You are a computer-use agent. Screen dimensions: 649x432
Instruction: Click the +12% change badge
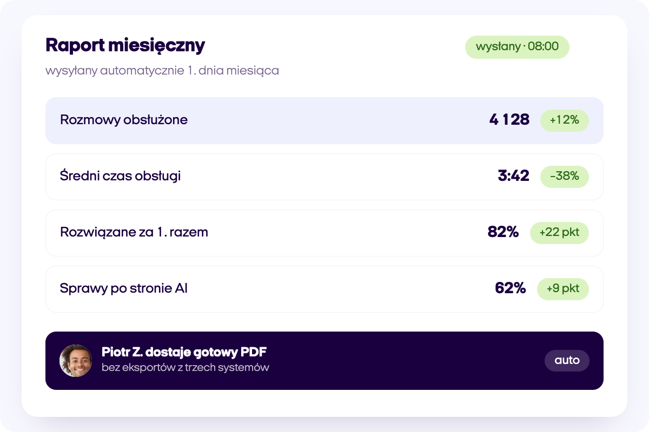[x=564, y=120]
